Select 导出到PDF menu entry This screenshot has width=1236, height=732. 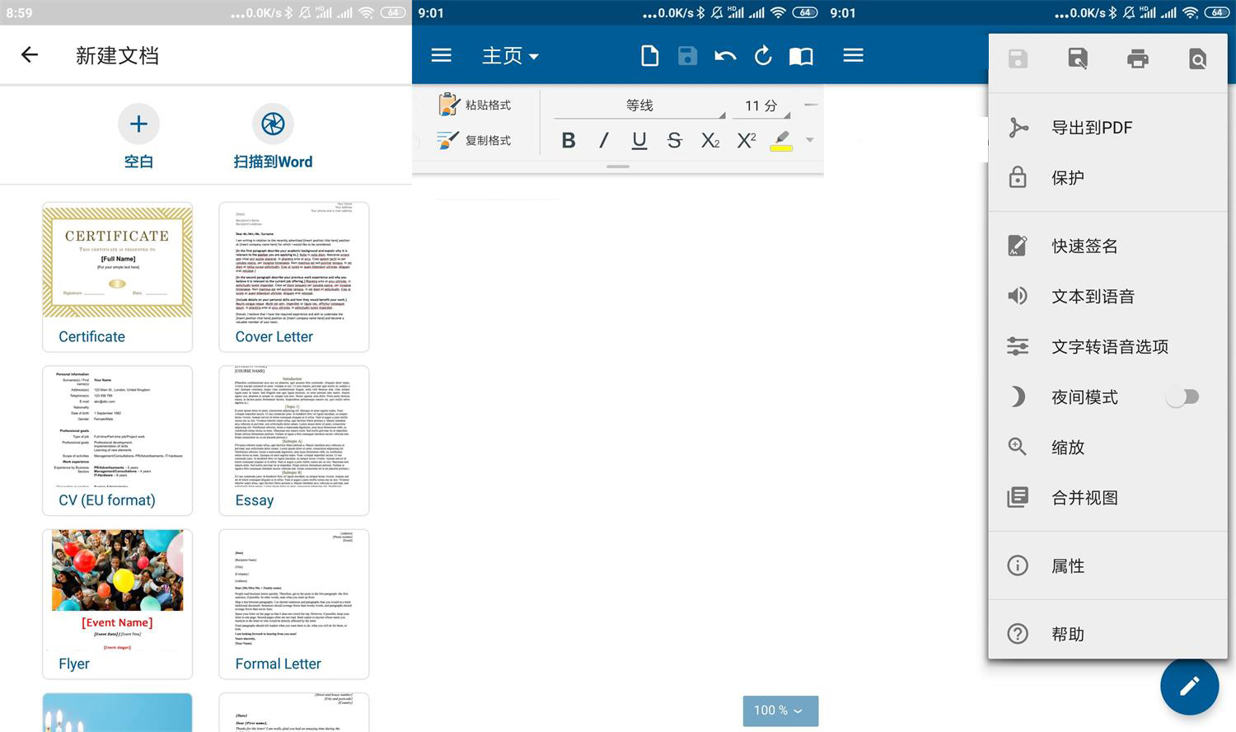point(1107,128)
